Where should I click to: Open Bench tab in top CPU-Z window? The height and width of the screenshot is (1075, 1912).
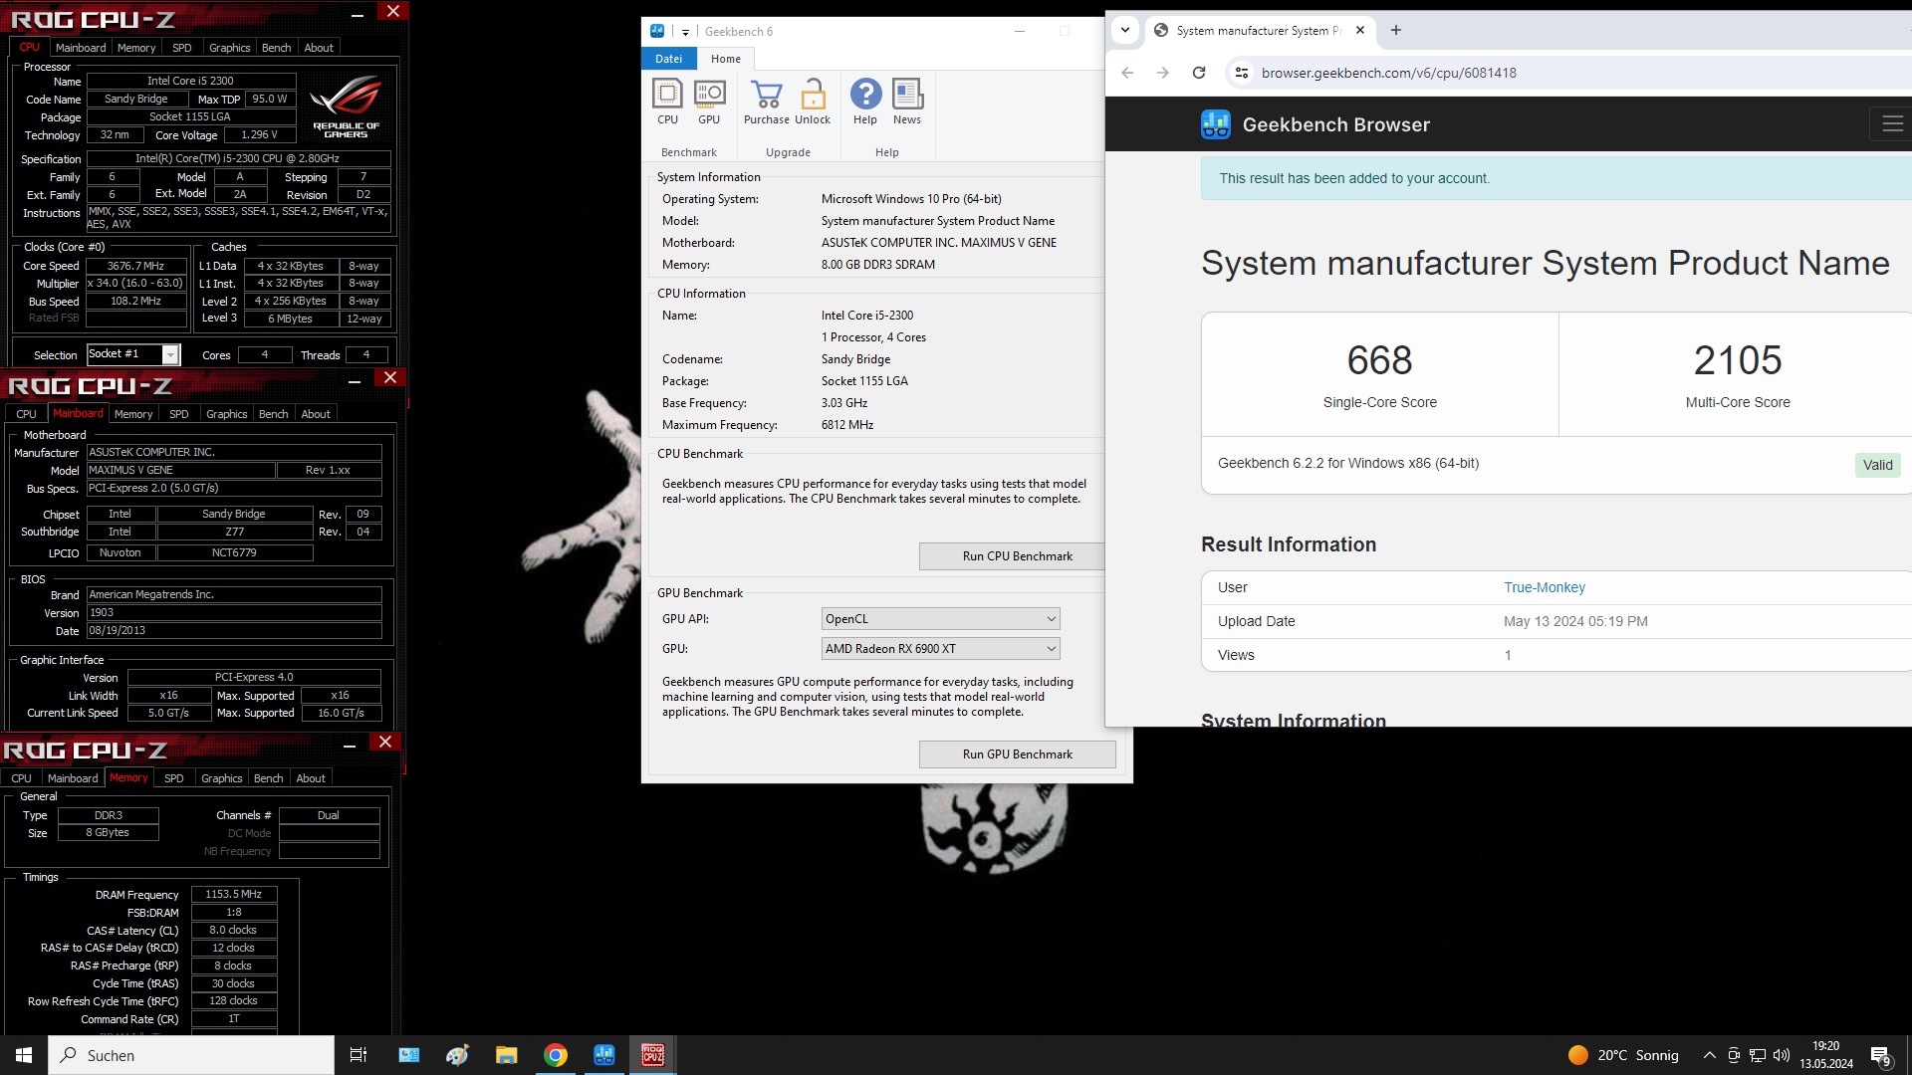coord(277,48)
